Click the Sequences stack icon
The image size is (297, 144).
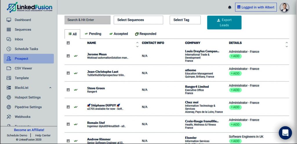click(x=9, y=30)
